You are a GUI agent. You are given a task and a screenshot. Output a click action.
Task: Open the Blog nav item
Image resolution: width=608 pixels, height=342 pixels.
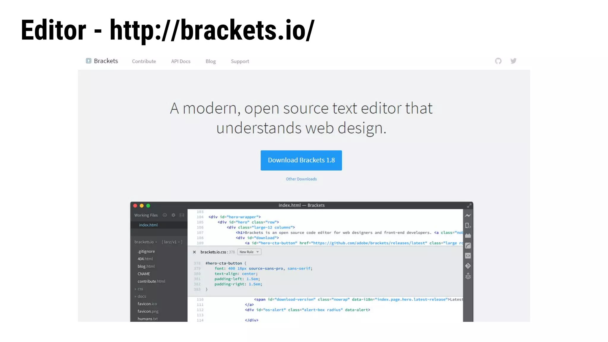[211, 61]
